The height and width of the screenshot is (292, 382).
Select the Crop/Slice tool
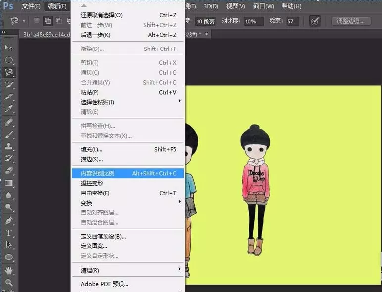click(9, 97)
